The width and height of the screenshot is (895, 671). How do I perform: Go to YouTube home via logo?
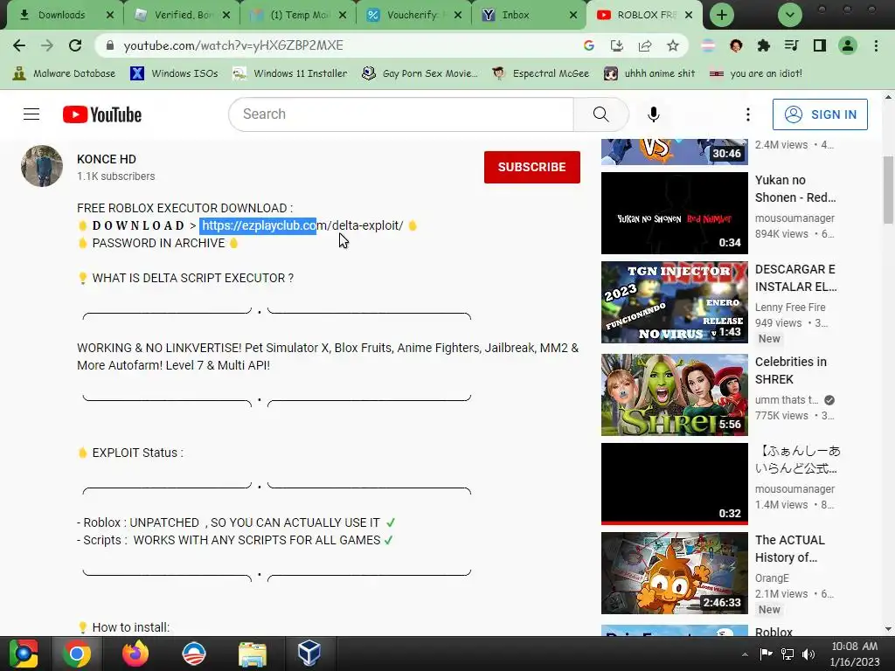click(102, 114)
